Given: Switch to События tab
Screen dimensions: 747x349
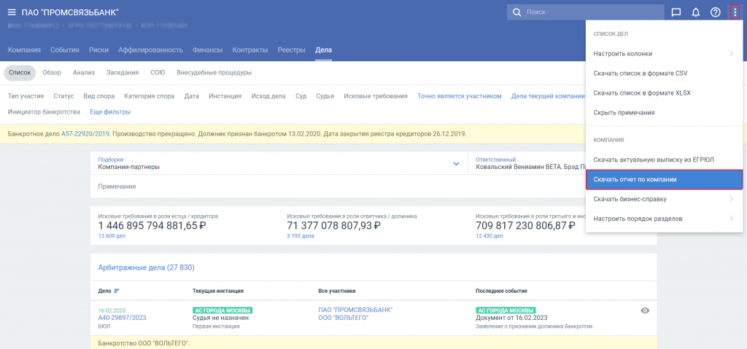Looking at the screenshot, I should [65, 50].
